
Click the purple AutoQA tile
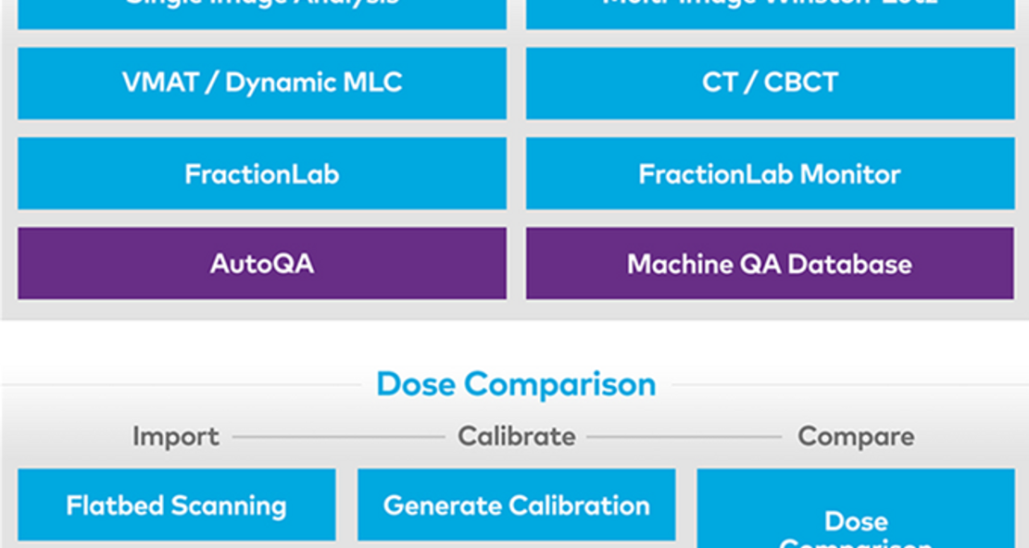click(x=262, y=264)
